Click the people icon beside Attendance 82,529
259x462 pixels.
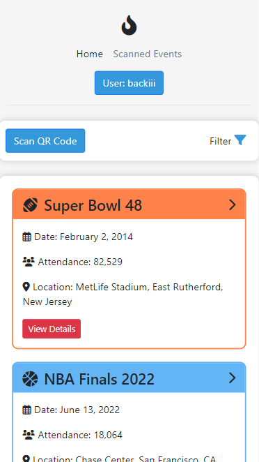pos(29,262)
